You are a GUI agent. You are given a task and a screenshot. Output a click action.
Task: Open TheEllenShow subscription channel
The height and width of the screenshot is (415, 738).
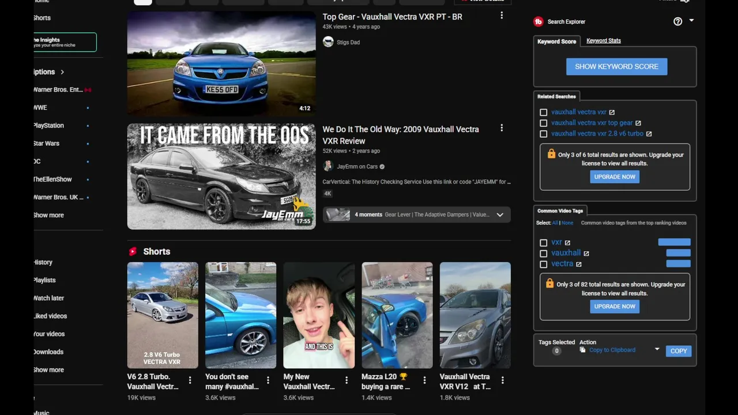click(52, 179)
